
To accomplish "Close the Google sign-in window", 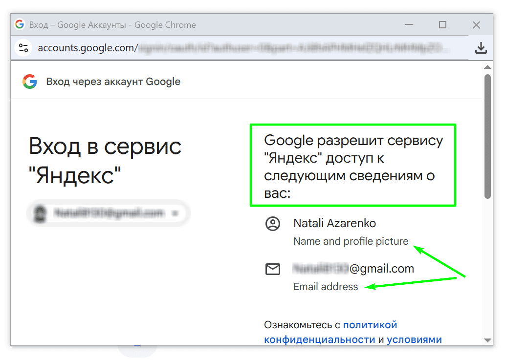I will [x=476, y=24].
